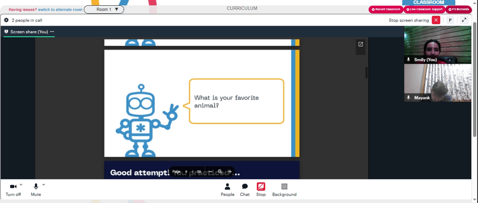Select the CLASSROOM tab
This screenshot has width=478, height=203.
[x=428, y=2]
